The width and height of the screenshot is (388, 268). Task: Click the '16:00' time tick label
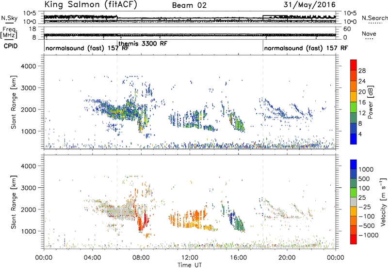[x=238, y=258]
